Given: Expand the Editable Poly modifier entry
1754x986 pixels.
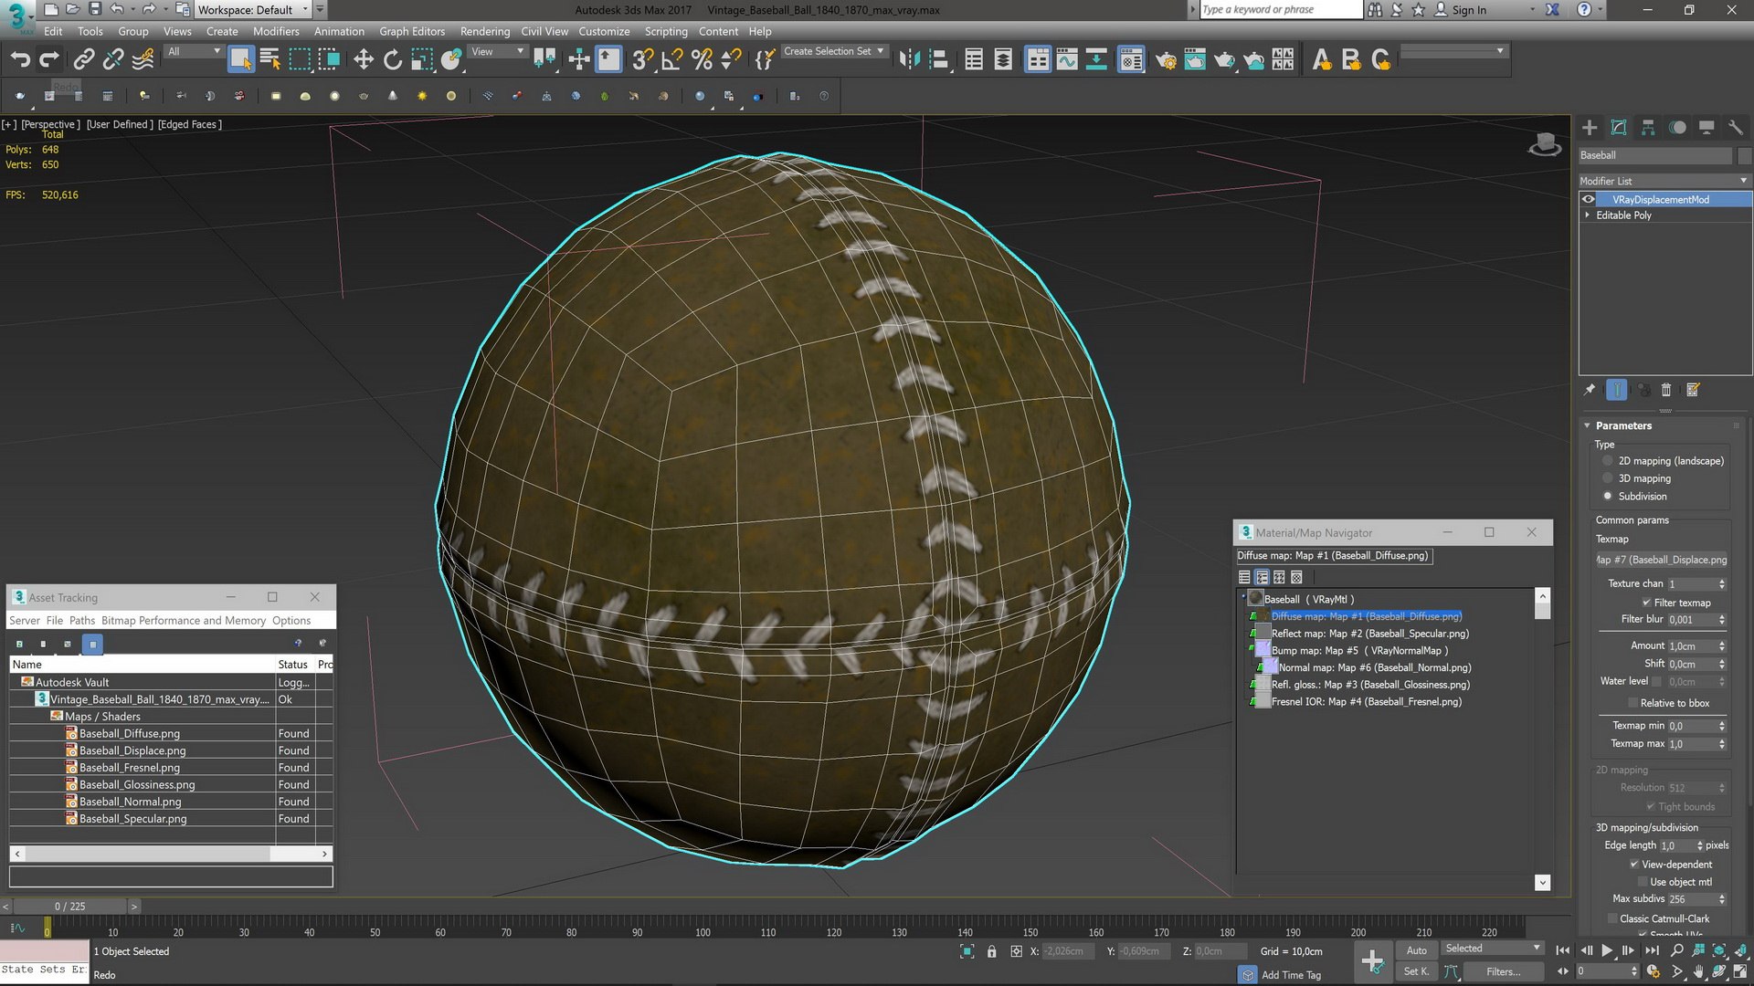Looking at the screenshot, I should click(x=1587, y=215).
